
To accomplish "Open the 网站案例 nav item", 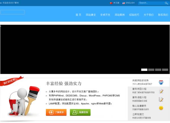I will [120, 15].
